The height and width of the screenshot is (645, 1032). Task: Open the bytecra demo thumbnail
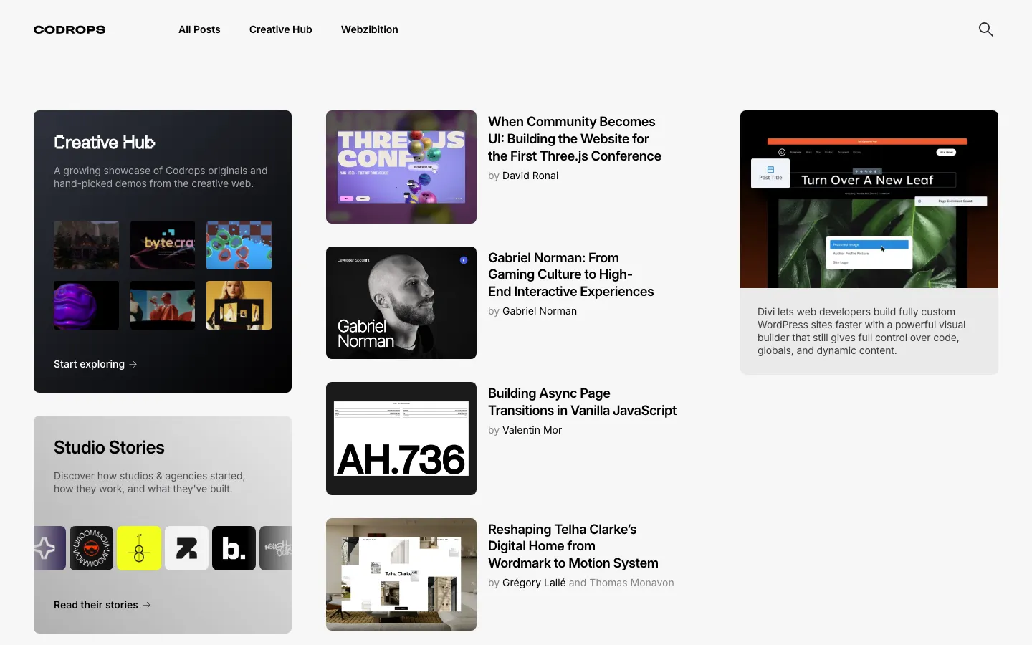pos(163,245)
